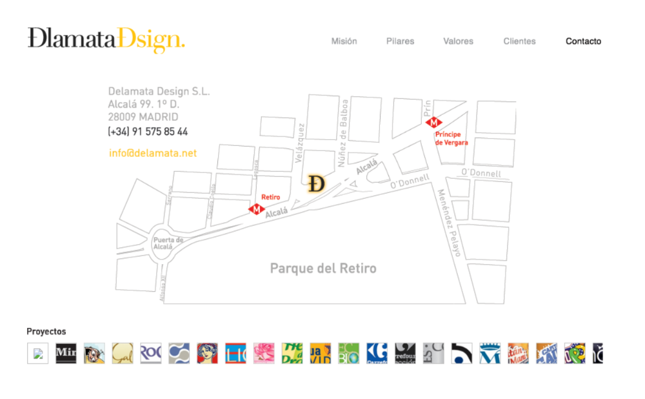645x399 pixels.
Task: Navigate to Clientes
Action: coord(519,41)
